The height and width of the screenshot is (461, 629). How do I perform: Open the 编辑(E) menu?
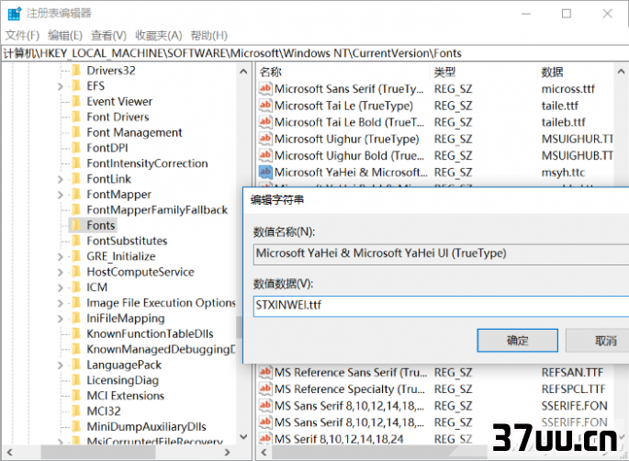pyautogui.click(x=65, y=36)
